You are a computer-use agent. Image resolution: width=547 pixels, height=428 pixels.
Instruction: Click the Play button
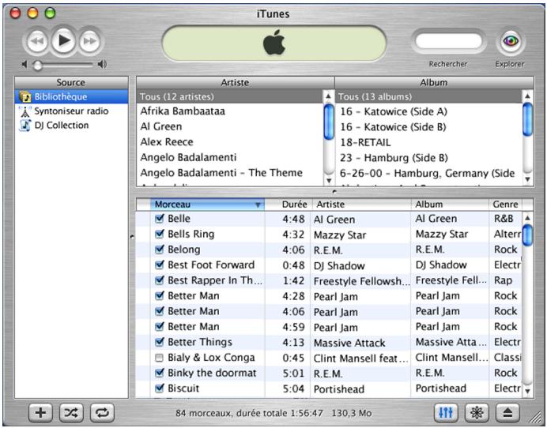pyautogui.click(x=63, y=41)
